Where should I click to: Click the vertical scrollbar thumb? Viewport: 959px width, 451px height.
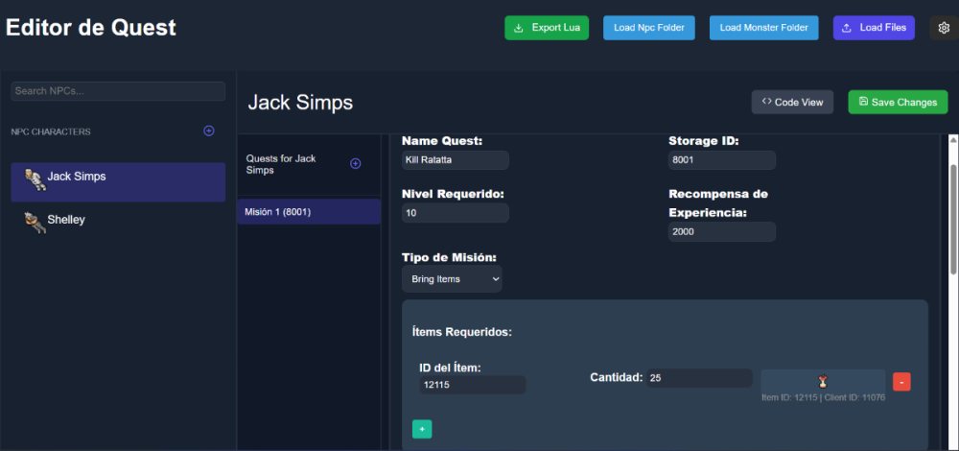tap(952, 206)
